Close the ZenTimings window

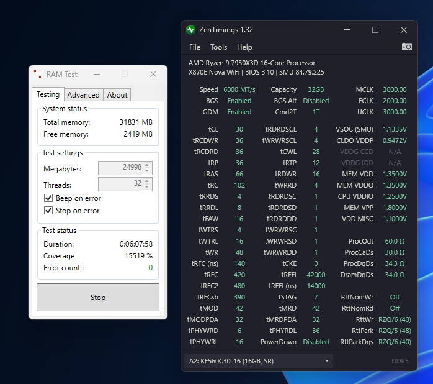404,30
